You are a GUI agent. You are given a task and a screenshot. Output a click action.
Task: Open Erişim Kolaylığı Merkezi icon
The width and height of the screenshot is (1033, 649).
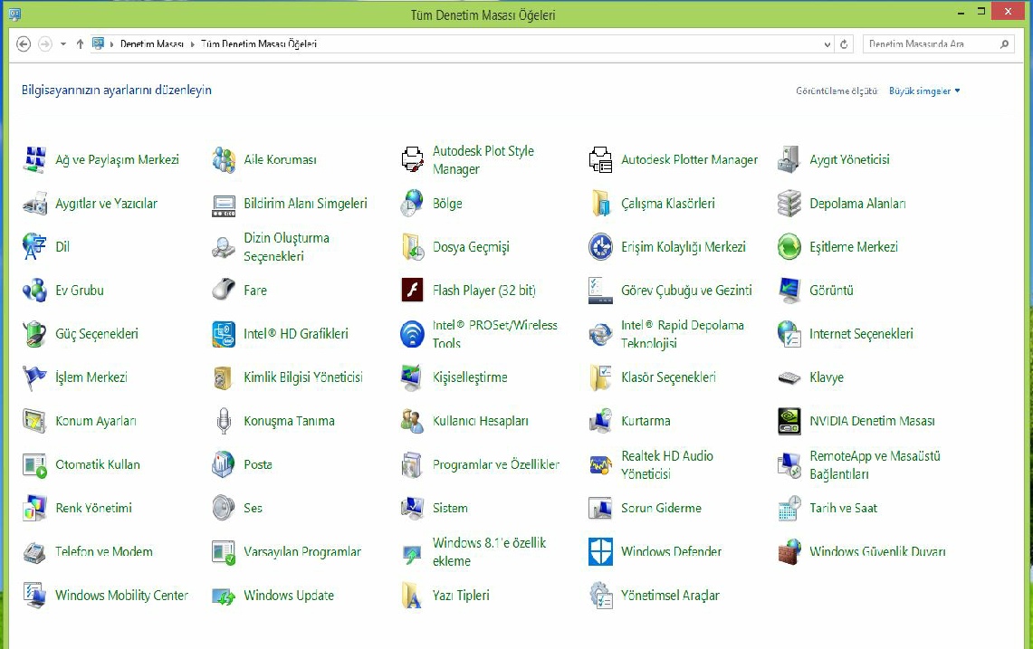tap(601, 247)
